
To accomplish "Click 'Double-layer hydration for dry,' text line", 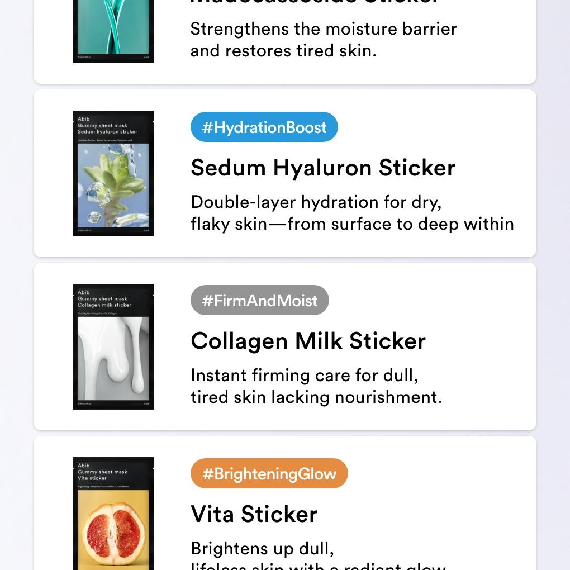I will click(316, 202).
